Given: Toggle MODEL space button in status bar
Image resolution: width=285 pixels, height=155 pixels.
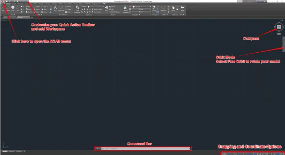Looking at the screenshot, I should pyautogui.click(x=224, y=153).
